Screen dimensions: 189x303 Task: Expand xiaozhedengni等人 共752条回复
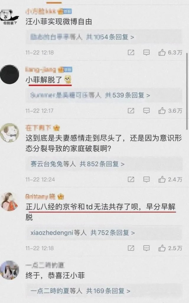[104, 233]
